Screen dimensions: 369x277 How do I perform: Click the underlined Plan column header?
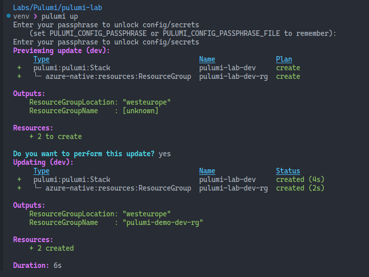coord(284,59)
